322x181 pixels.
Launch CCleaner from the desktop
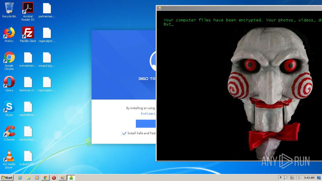(x=9, y=133)
